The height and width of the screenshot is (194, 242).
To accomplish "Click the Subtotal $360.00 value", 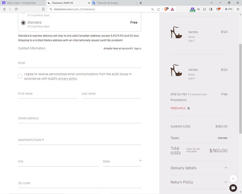I will [221, 127].
